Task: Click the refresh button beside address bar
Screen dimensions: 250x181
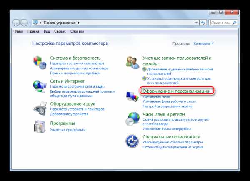Action: pos(203,23)
